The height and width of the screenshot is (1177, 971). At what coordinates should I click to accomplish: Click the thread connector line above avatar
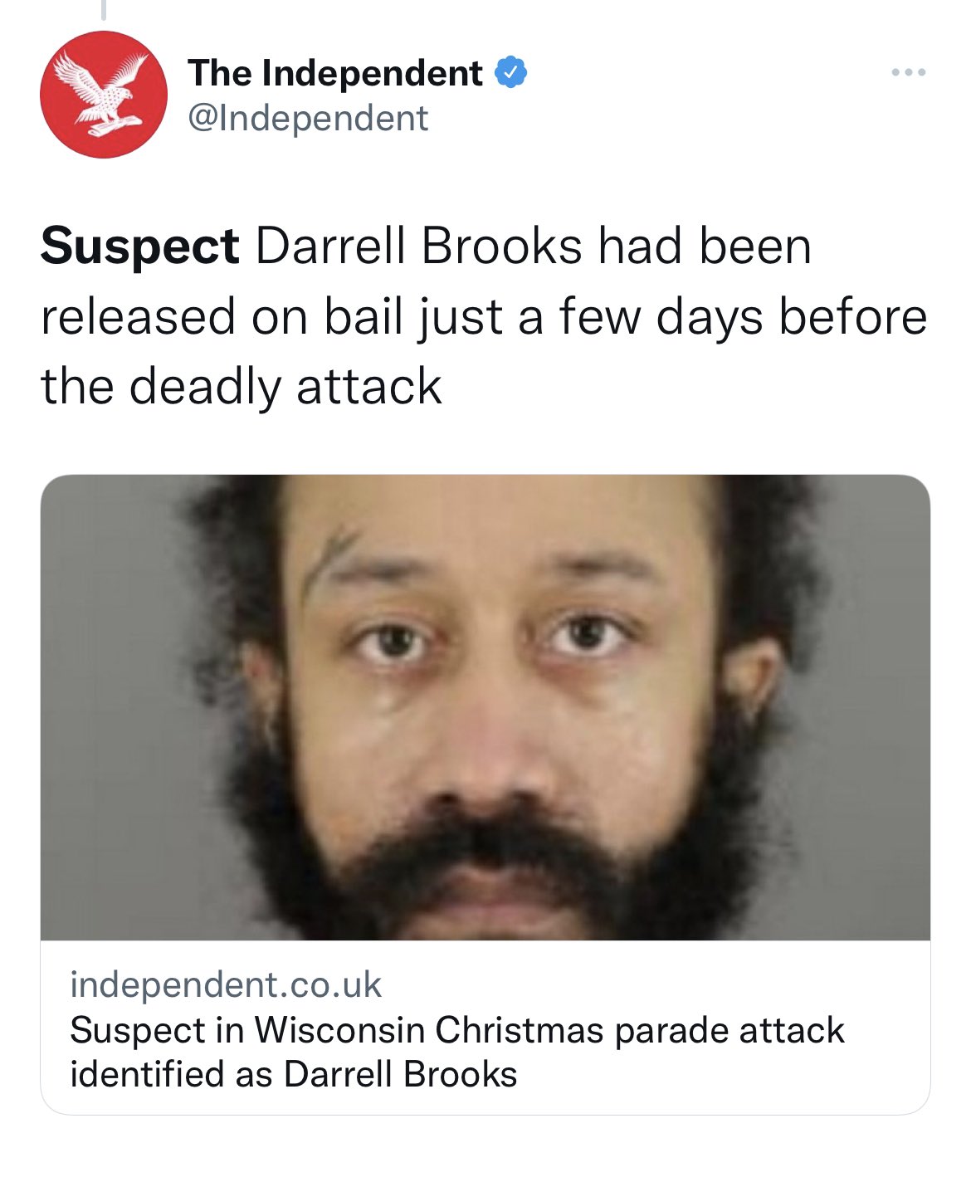pos(104,10)
